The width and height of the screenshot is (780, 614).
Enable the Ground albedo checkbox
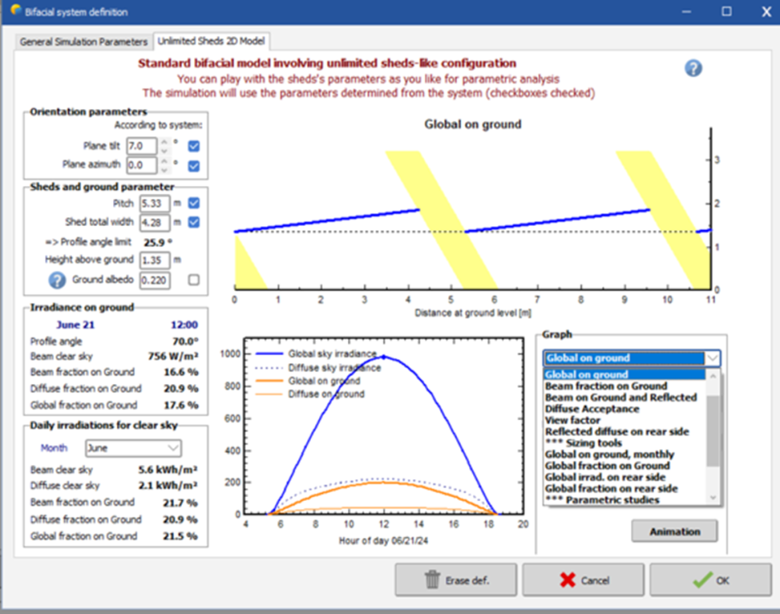tap(194, 280)
